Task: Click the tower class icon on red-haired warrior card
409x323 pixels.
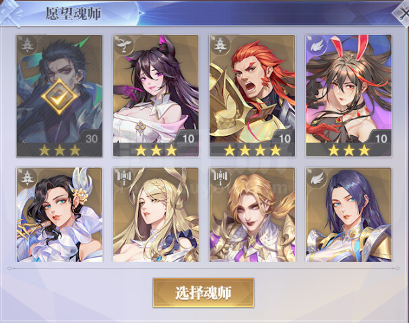Action: pyautogui.click(x=220, y=45)
